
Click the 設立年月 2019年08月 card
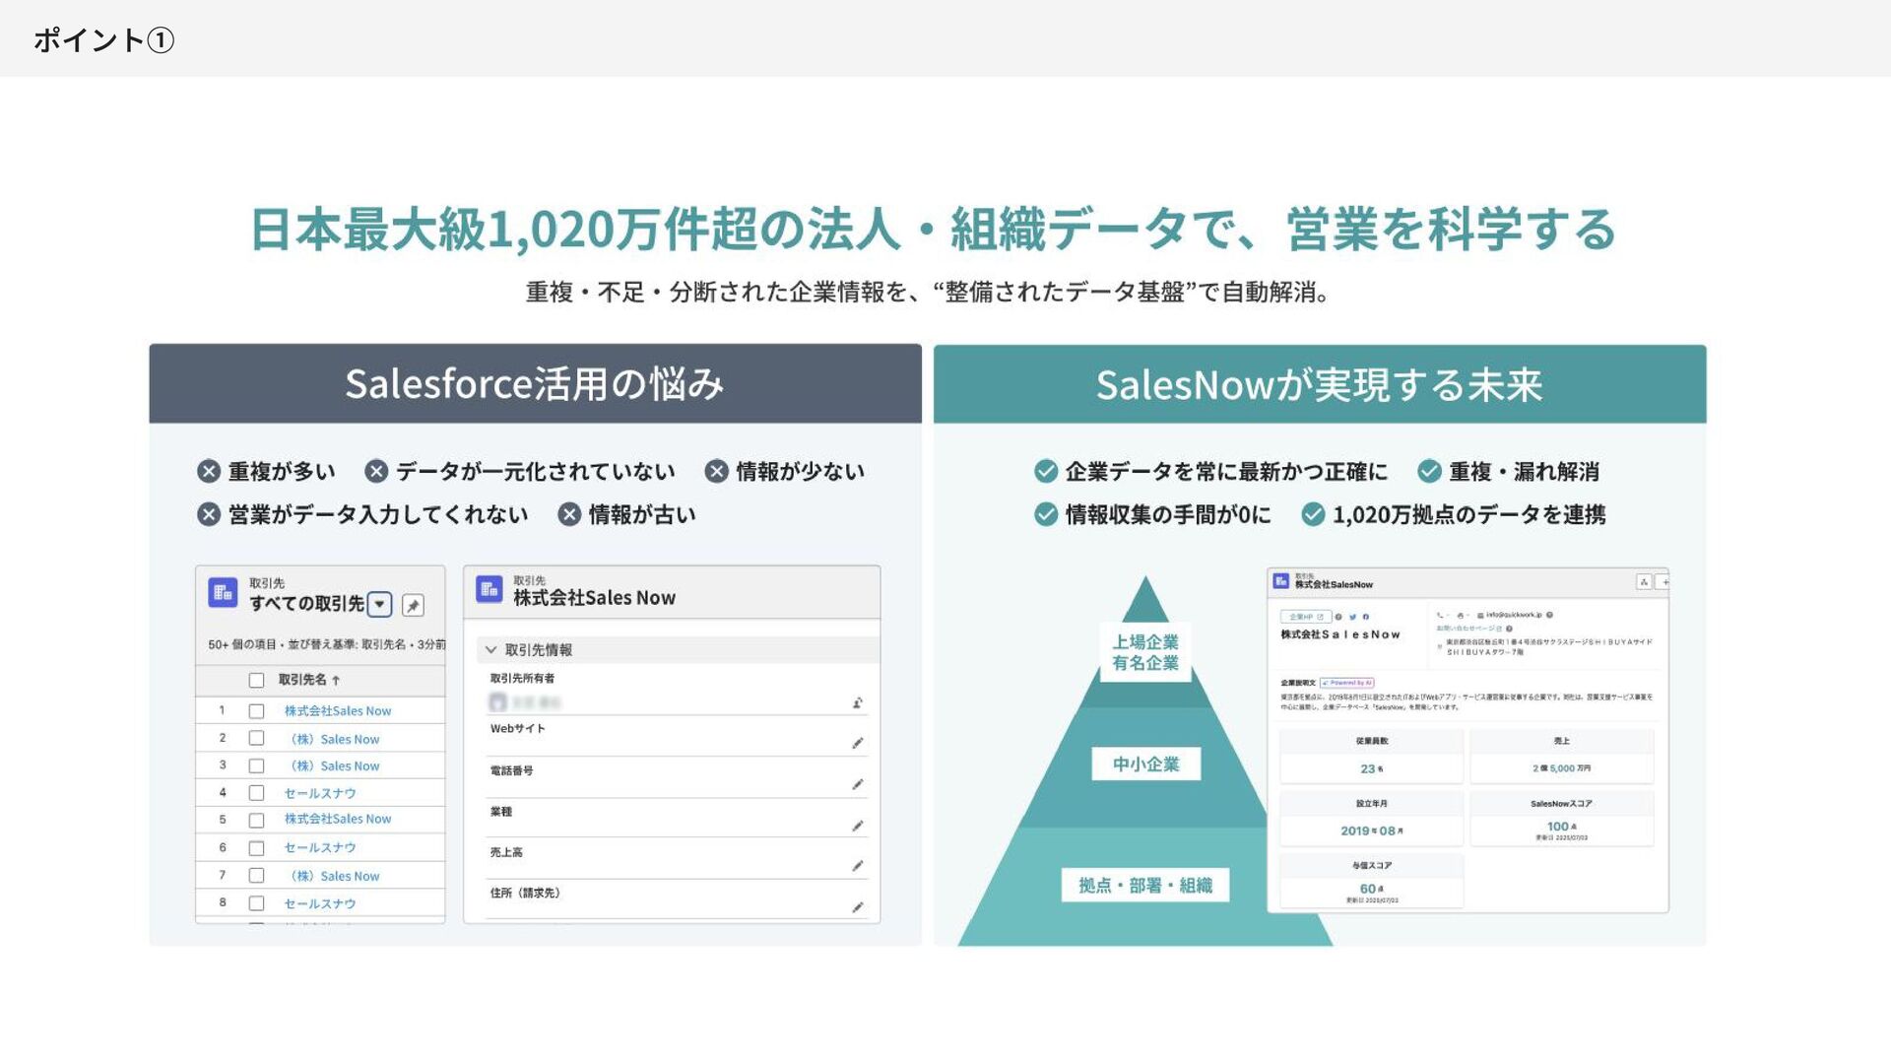click(1371, 819)
